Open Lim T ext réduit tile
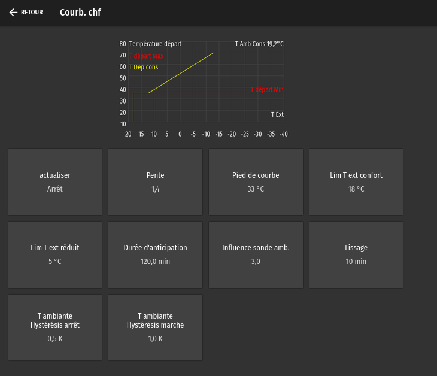The width and height of the screenshot is (437, 376). coord(55,254)
